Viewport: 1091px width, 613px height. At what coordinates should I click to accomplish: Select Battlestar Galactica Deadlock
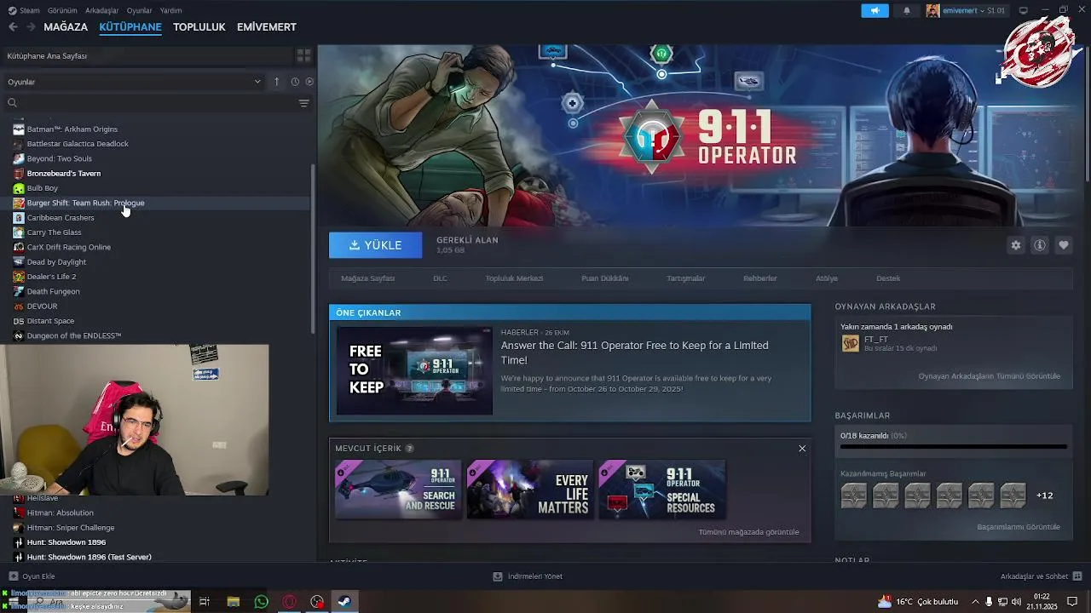click(x=78, y=144)
